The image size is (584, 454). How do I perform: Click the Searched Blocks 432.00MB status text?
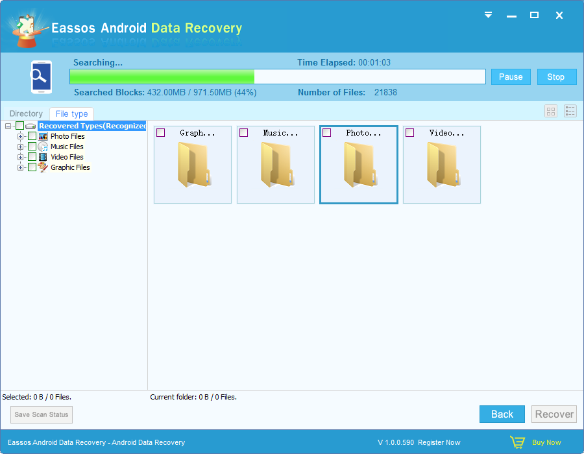point(165,92)
